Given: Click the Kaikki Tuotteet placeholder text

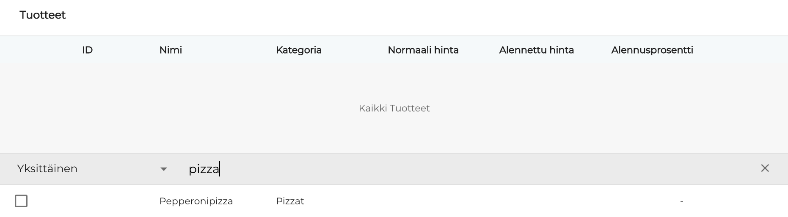Looking at the screenshot, I should point(394,108).
